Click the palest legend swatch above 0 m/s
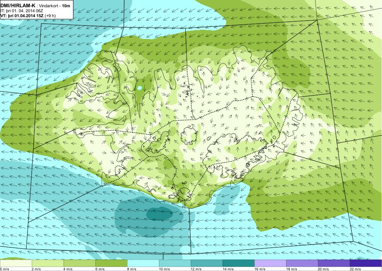The height and width of the screenshot is (271, 382). (16, 263)
